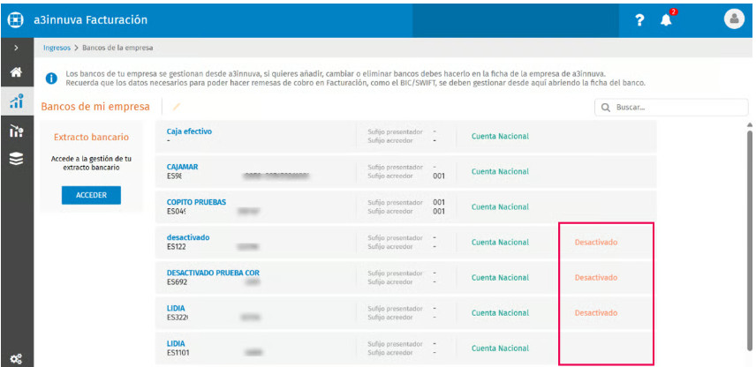This screenshot has width=756, height=367.
Task: Click a3innuva Facturación header title
Action: pos(91,20)
